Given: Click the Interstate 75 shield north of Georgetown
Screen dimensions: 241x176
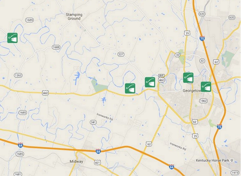Looking at the screenshot, I should [x=202, y=38].
